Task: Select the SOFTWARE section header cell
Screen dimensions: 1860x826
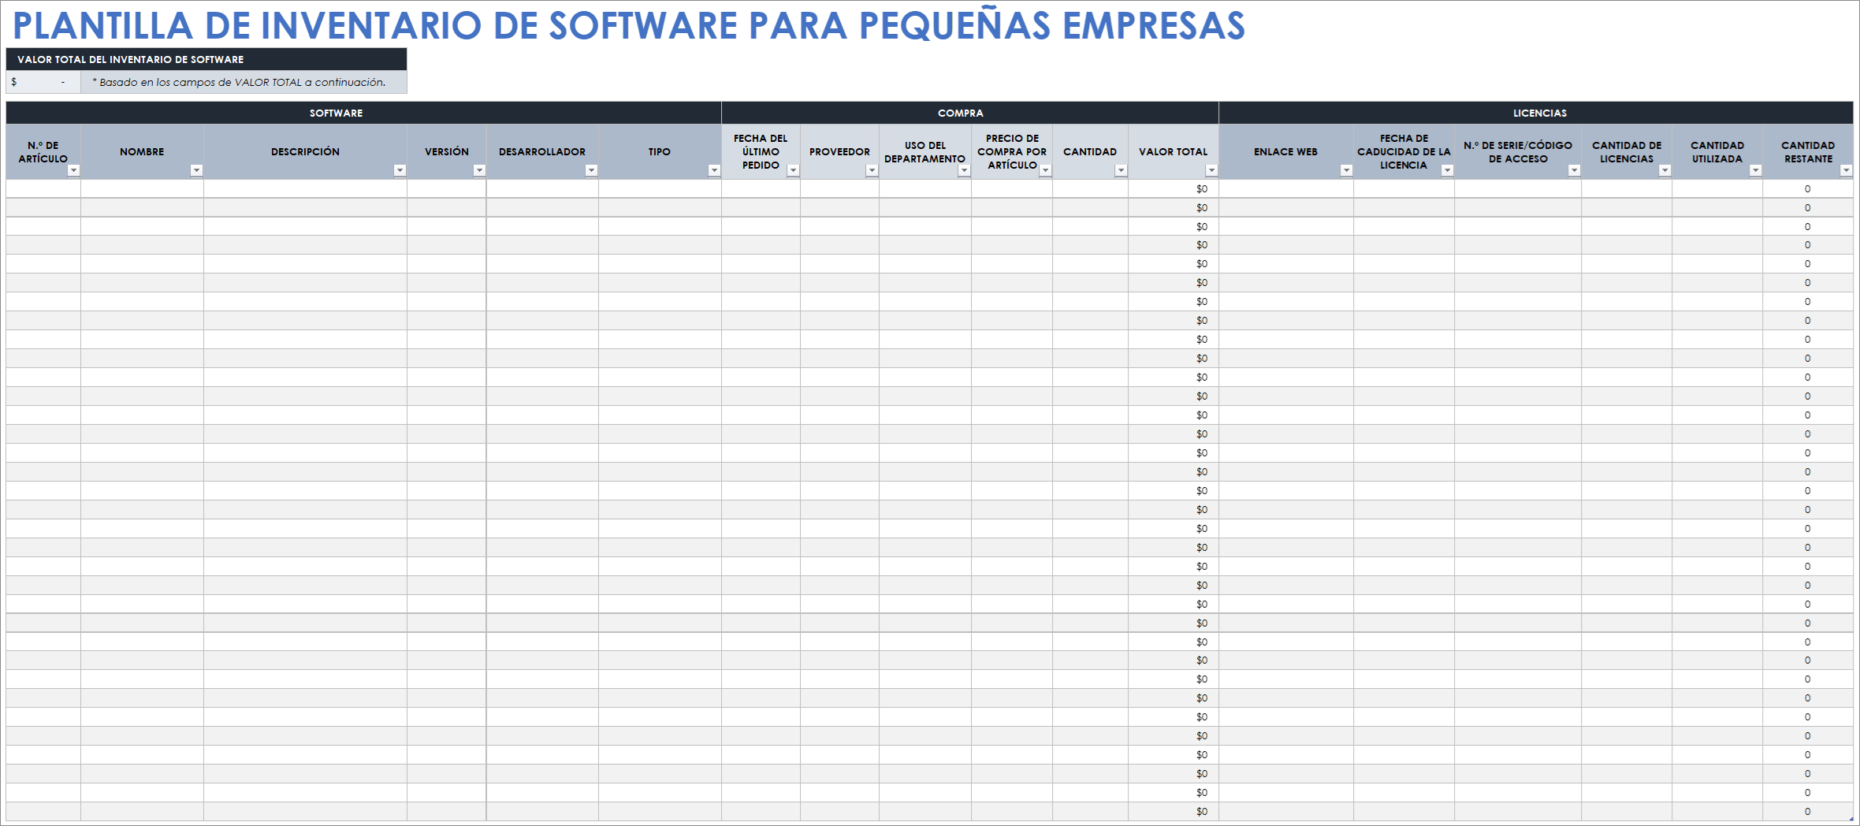Action: (x=363, y=113)
